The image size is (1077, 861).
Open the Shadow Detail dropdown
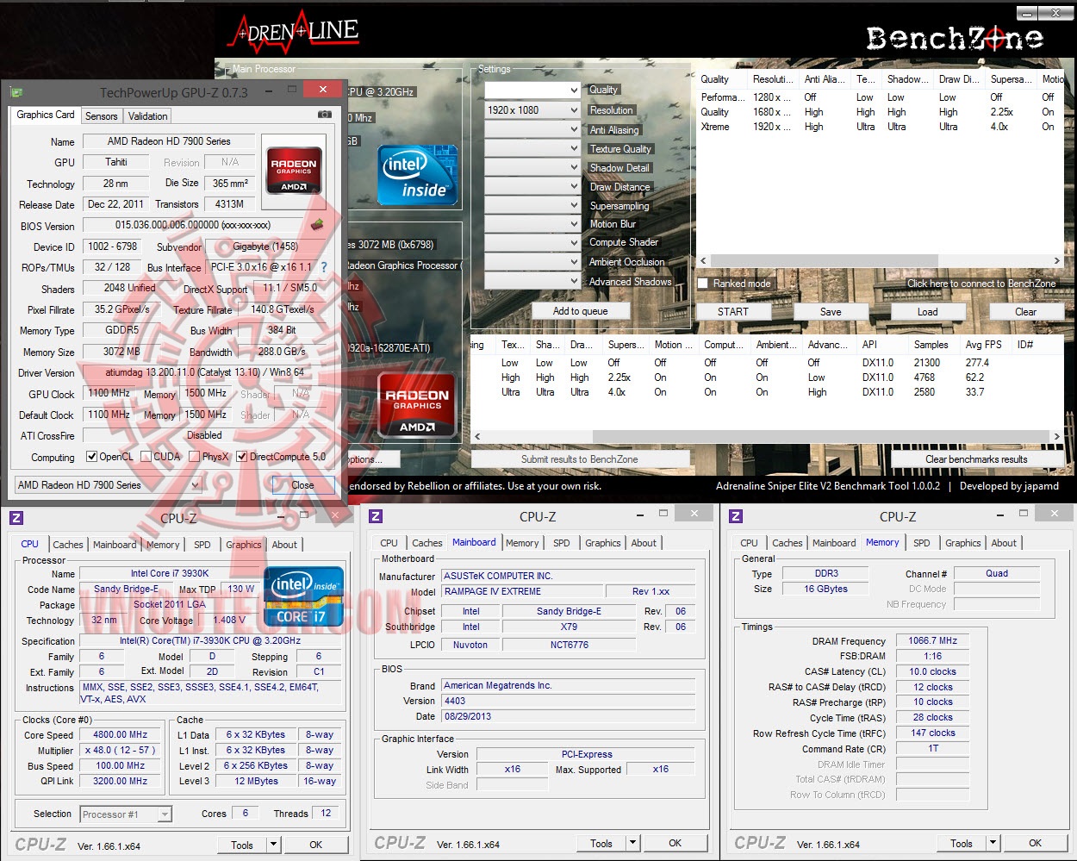click(532, 167)
